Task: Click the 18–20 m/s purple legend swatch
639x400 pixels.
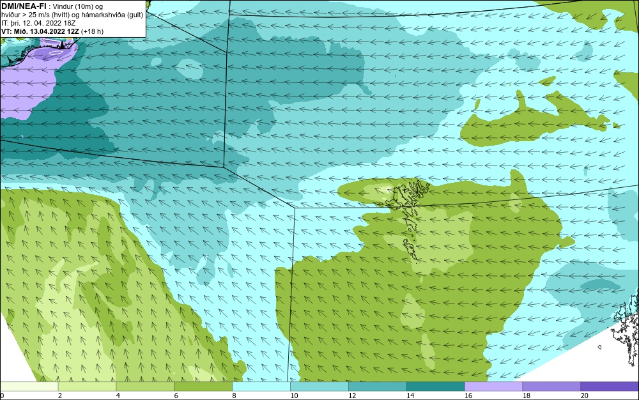Action: click(x=552, y=387)
